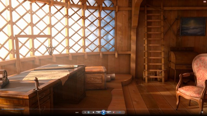The image size is (207, 116).
Task: Skip forward with the next button
Action: click(108, 112)
